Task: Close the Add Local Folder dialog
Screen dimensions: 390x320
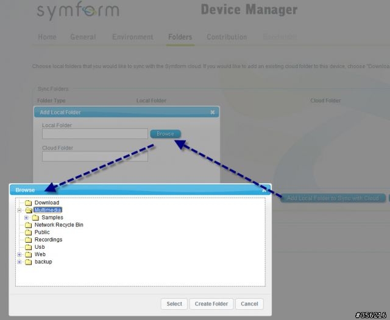Action: 213,112
